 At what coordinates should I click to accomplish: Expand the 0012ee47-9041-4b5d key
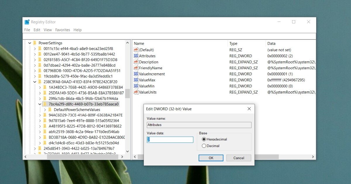[x=35, y=54]
